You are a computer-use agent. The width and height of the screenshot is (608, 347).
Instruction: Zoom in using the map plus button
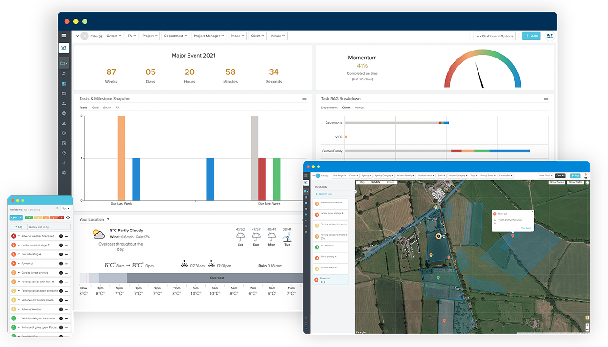click(587, 325)
